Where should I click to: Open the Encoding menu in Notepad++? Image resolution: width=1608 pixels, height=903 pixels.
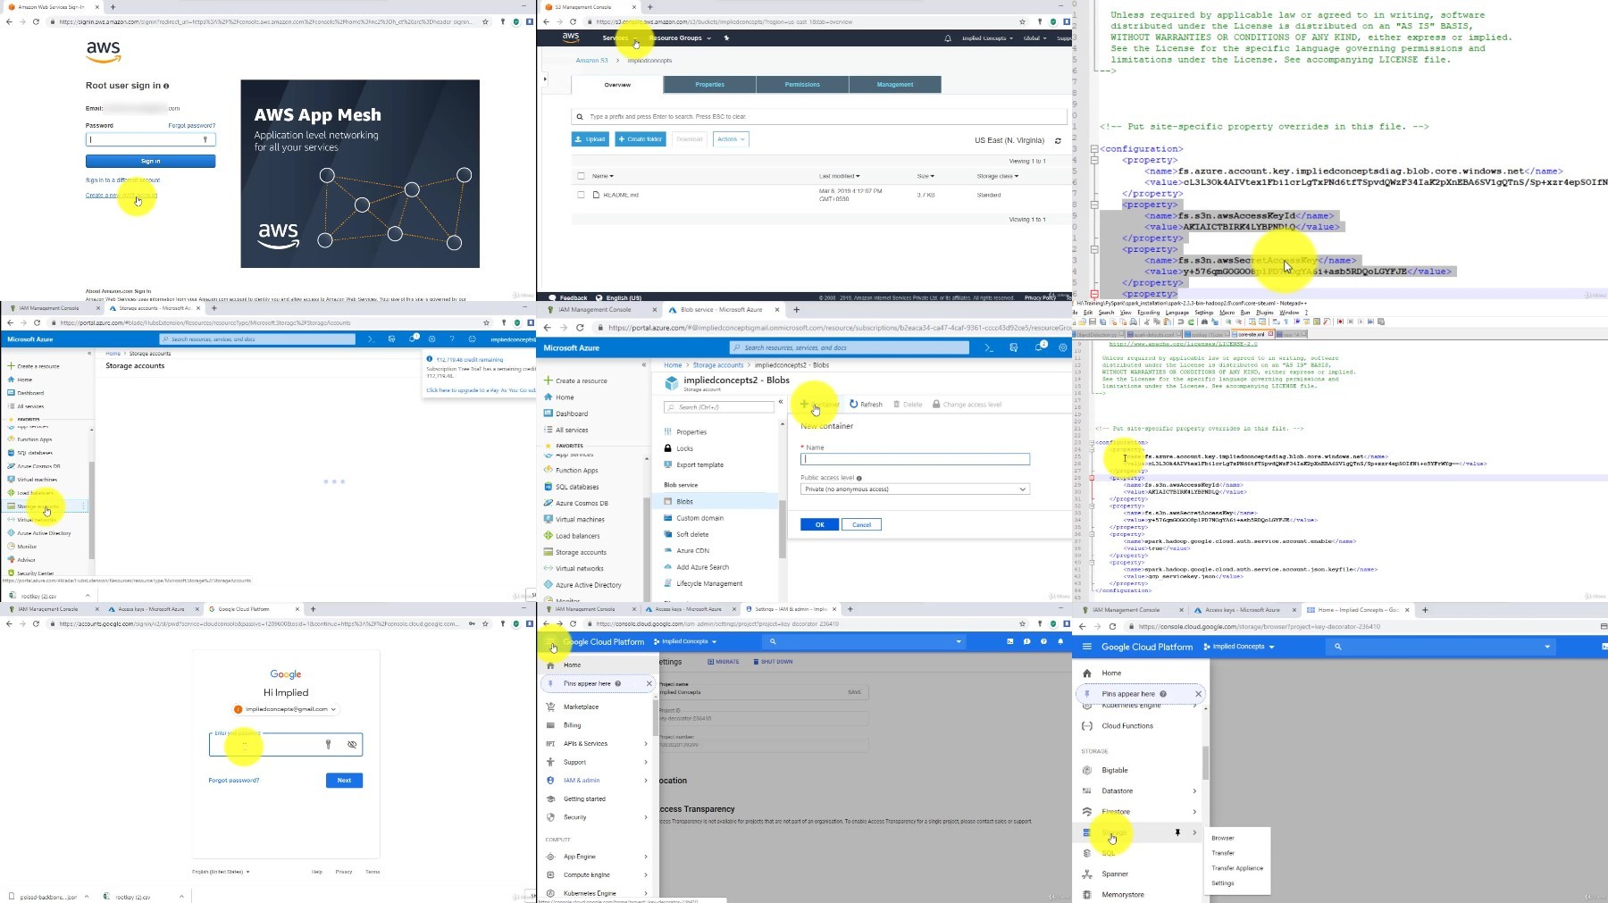tap(1148, 313)
